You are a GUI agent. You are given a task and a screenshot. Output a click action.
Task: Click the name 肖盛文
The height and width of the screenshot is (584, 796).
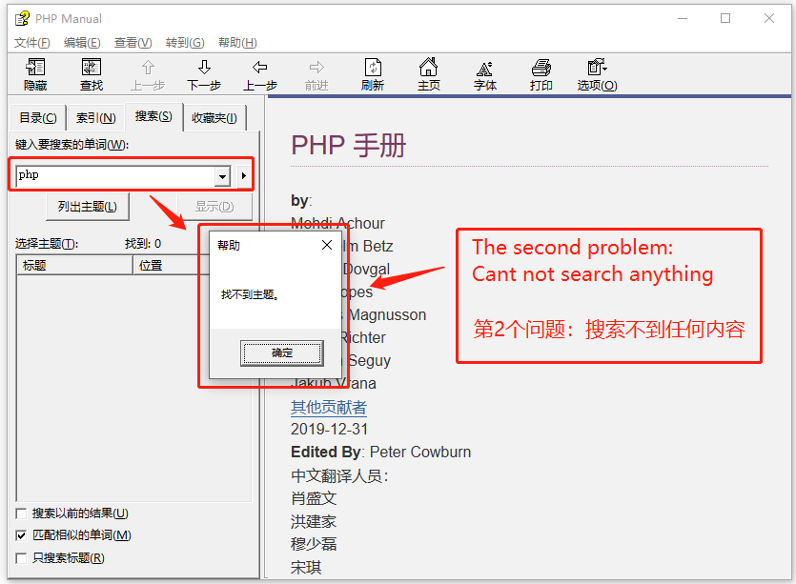(x=314, y=498)
